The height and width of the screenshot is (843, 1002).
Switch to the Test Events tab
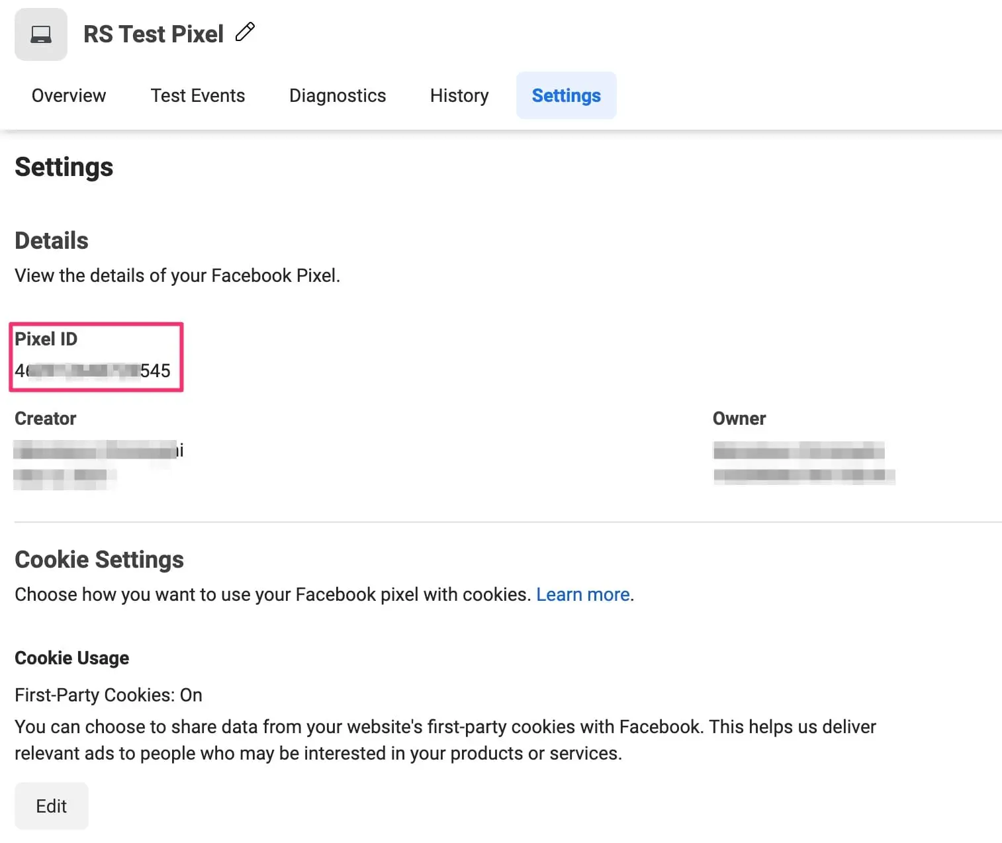(x=197, y=96)
